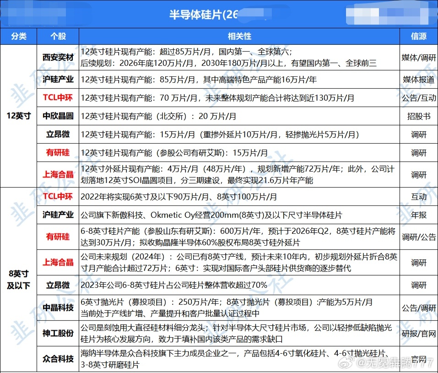Click text '硅片为核心发展方向'
This screenshot has width=438, height=373.
tap(115, 339)
